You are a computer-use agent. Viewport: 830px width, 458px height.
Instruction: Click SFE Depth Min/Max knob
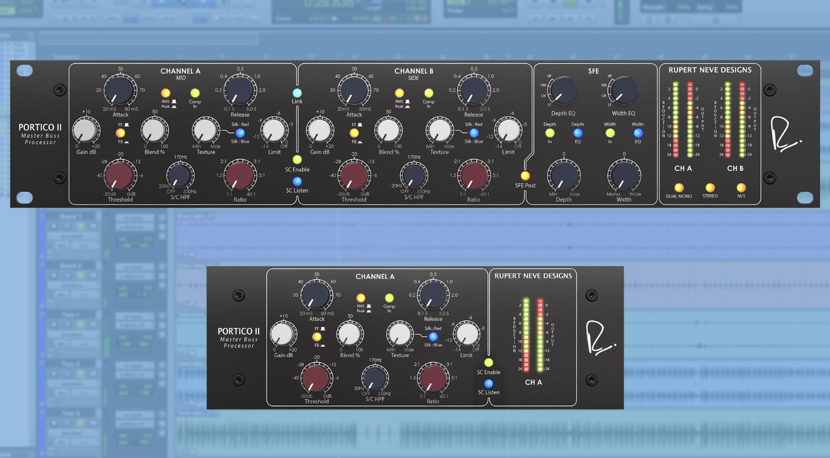click(x=564, y=176)
